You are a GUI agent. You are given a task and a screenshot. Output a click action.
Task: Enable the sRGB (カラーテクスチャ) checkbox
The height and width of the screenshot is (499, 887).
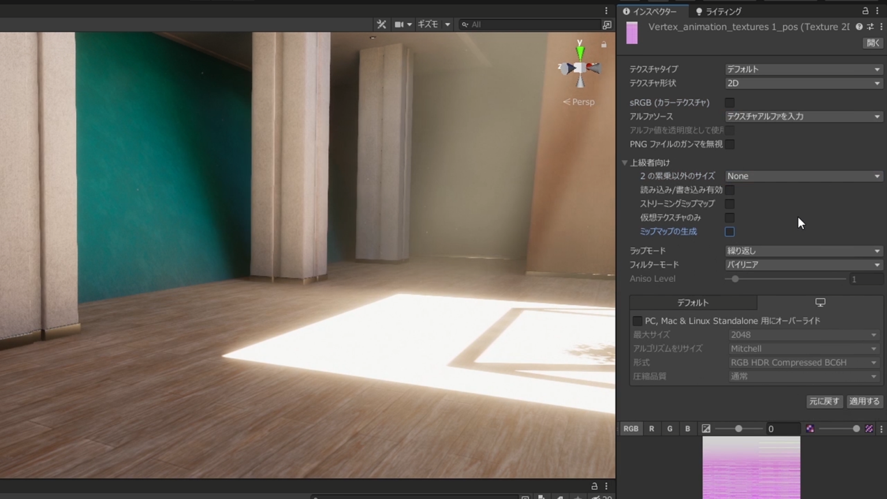pos(730,103)
